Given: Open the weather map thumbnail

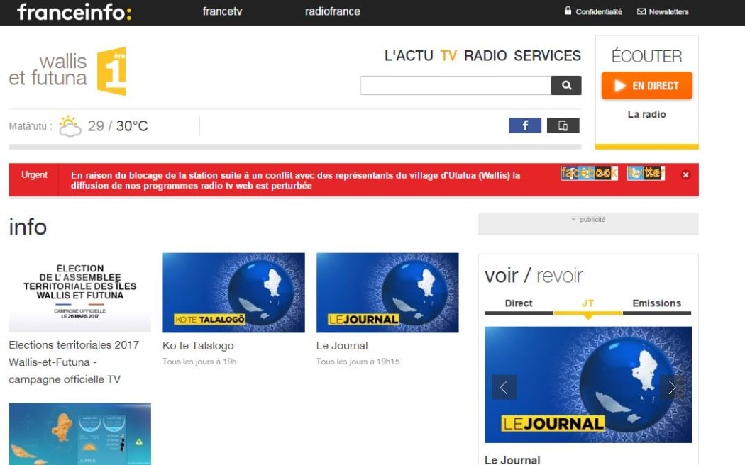Looking at the screenshot, I should coord(79,434).
